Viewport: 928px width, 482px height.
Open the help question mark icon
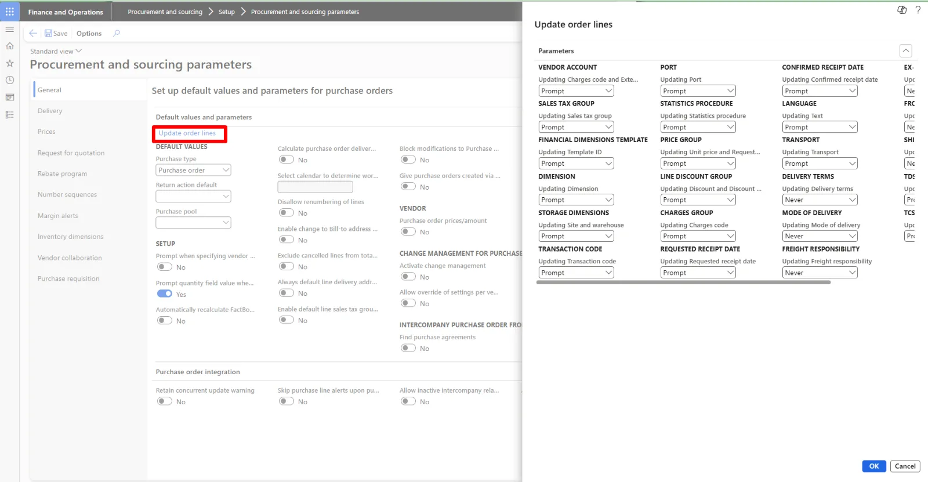point(918,10)
